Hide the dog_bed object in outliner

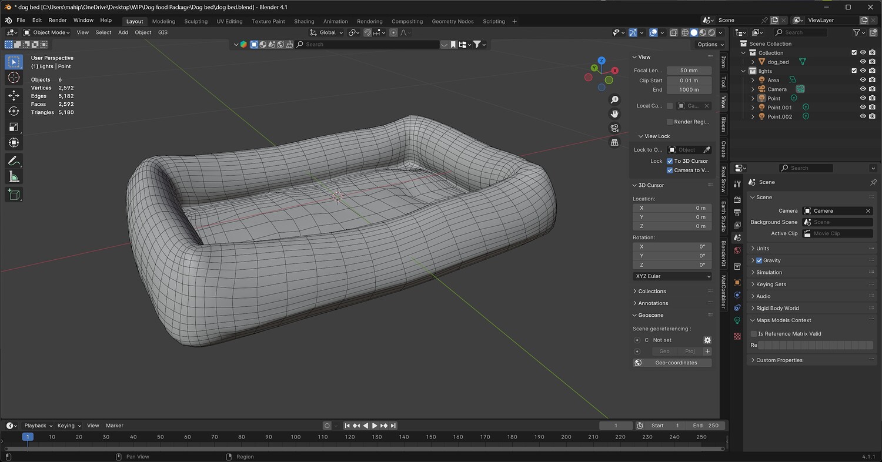[x=863, y=62]
